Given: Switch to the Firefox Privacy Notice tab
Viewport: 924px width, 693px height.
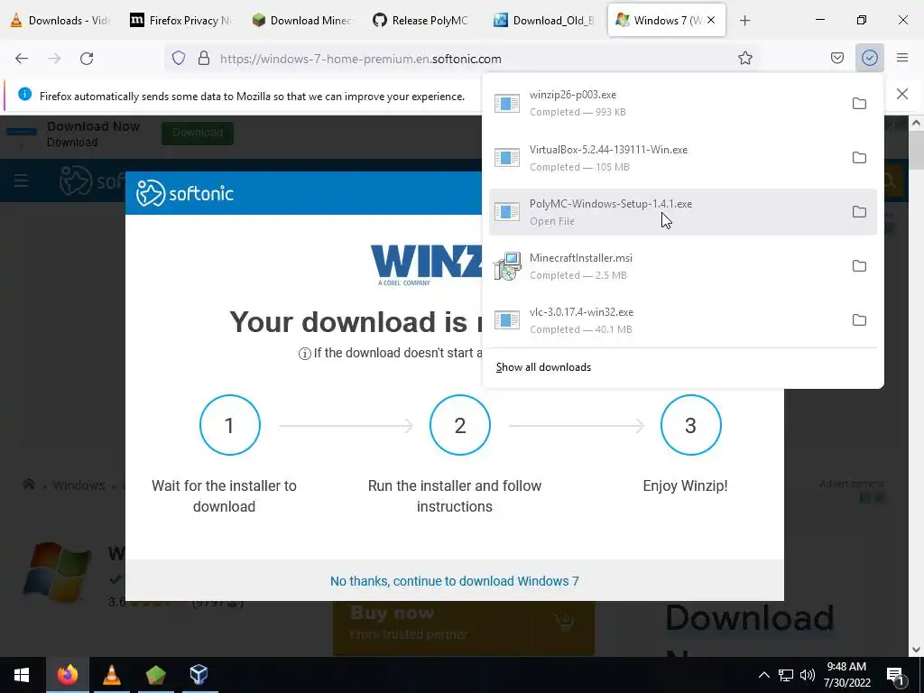Looking at the screenshot, I should (x=182, y=20).
